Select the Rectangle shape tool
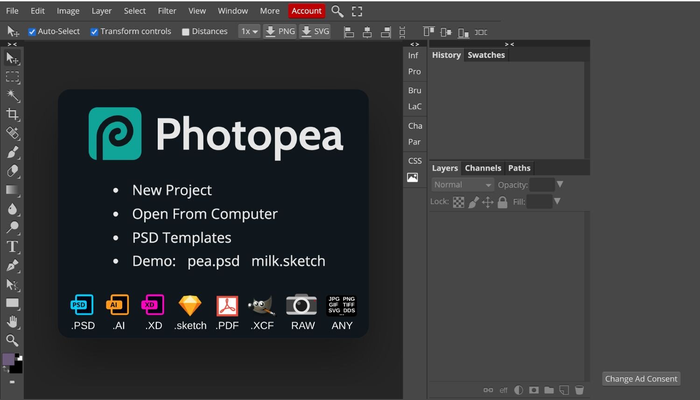This screenshot has width=700, height=400. tap(12, 303)
